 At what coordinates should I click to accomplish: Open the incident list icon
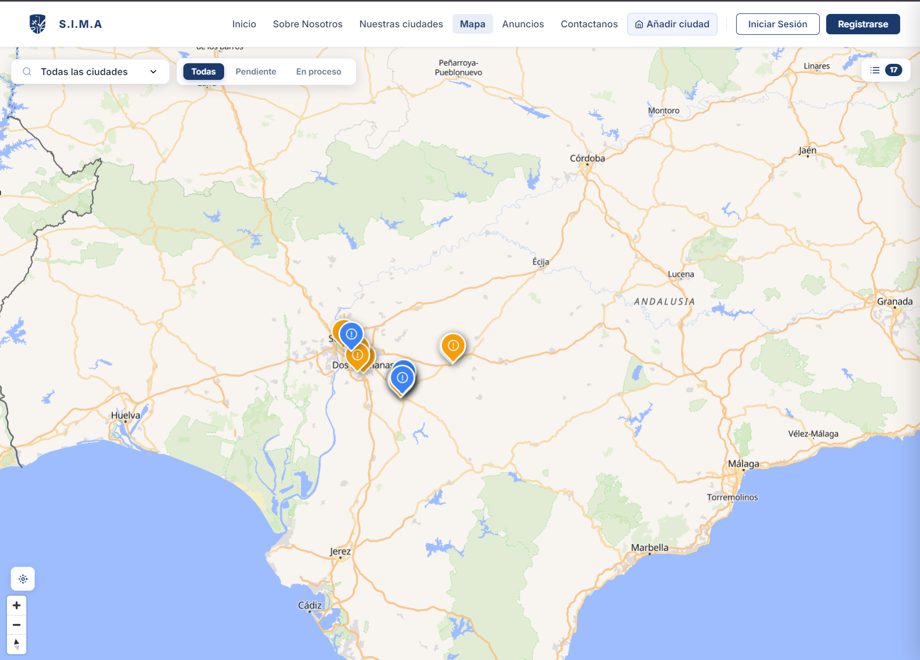[875, 70]
